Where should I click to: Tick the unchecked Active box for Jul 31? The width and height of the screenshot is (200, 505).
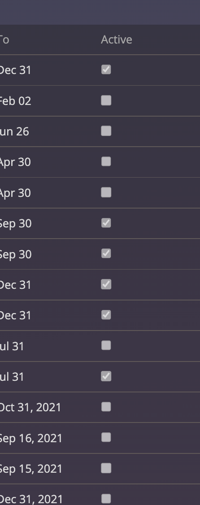click(x=106, y=346)
